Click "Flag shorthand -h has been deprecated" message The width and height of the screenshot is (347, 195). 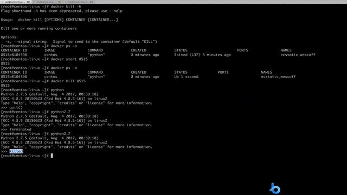click(61, 11)
